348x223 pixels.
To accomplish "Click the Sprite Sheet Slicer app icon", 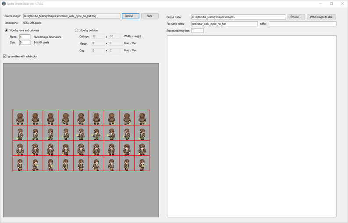I will click(x=4, y=4).
